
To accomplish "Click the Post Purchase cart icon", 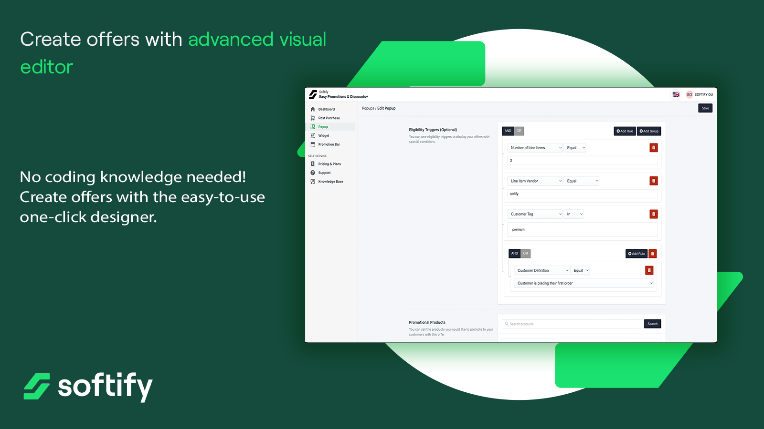I will [313, 118].
